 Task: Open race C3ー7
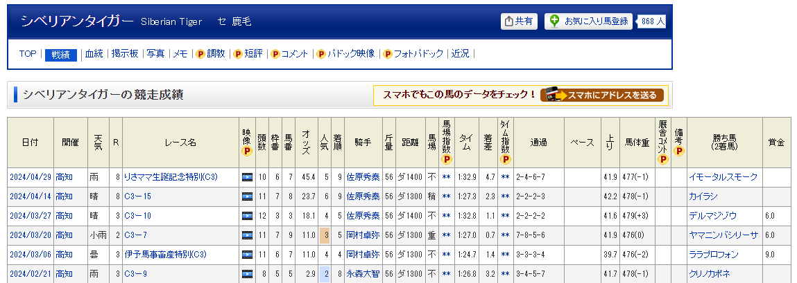136,235
